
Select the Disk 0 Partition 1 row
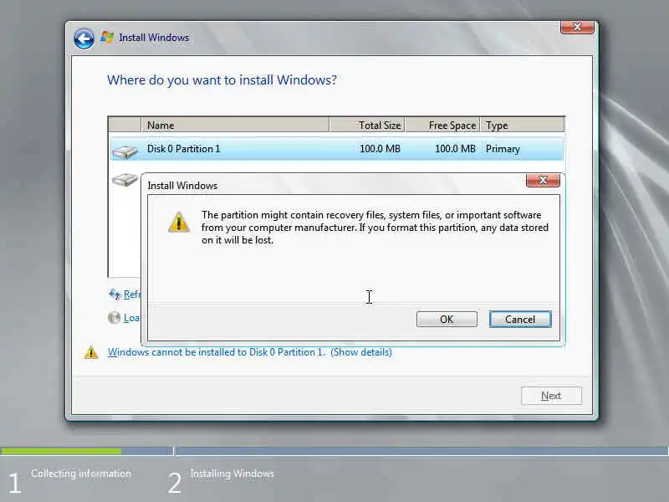point(337,149)
